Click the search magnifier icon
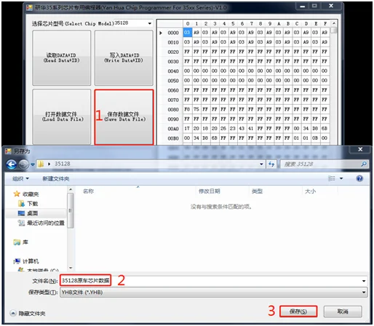The width and height of the screenshot is (374, 326). click(x=364, y=164)
